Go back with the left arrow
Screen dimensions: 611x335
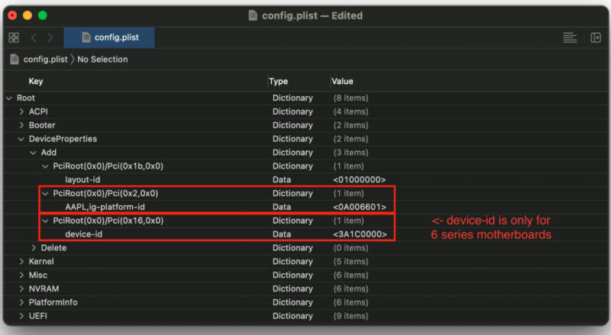point(34,37)
